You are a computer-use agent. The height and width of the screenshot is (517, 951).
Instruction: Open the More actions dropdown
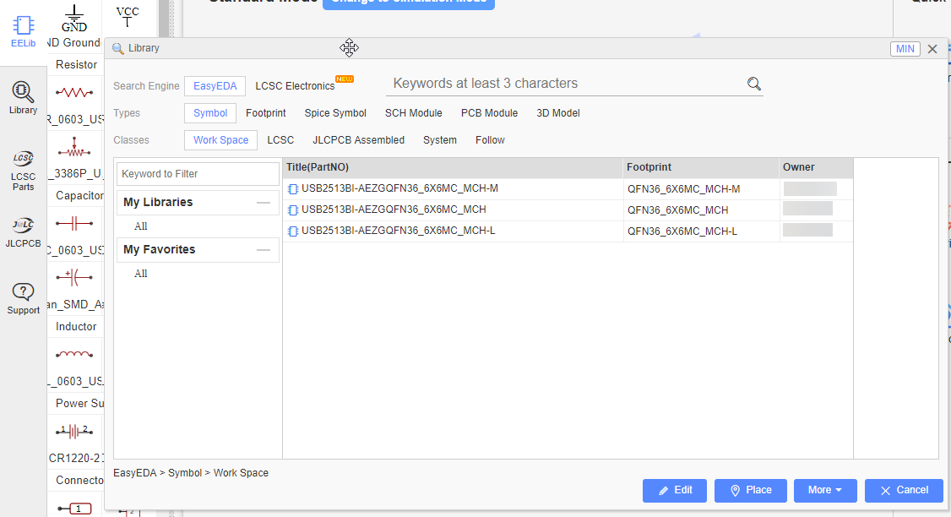[x=825, y=490]
